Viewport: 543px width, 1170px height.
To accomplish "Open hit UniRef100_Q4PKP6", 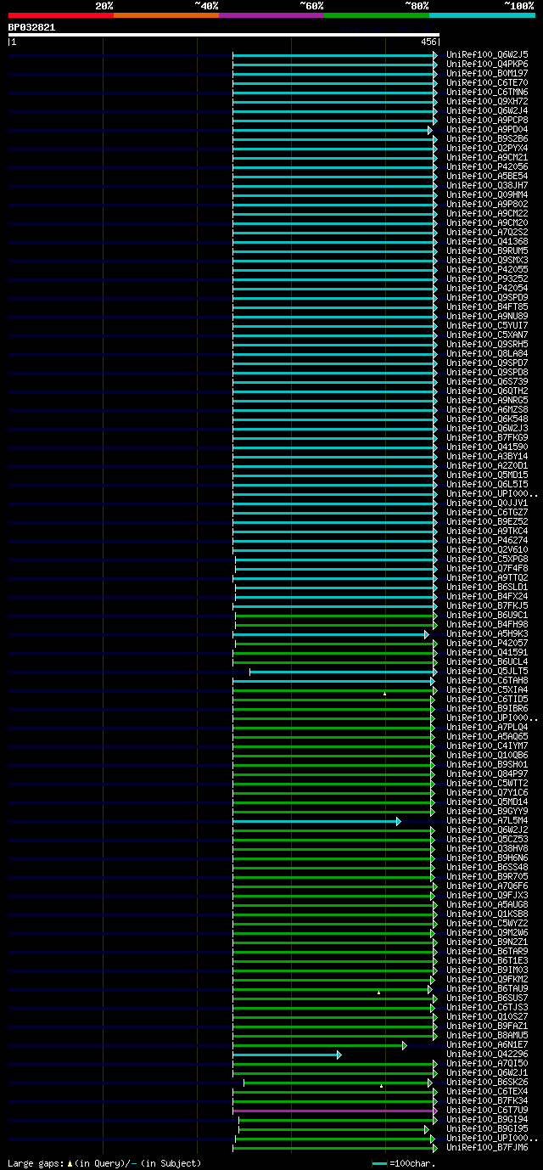I will [487, 64].
